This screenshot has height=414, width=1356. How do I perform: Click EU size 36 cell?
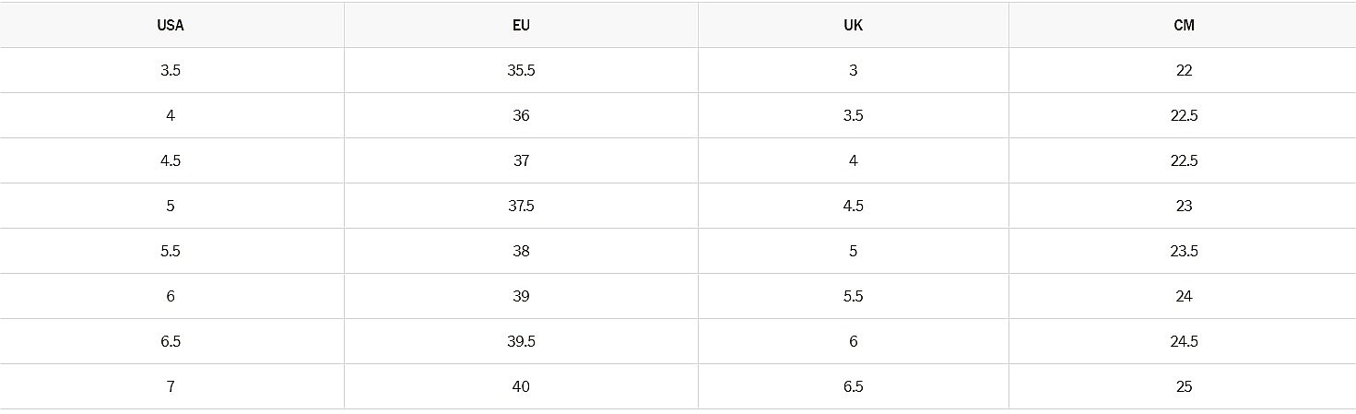[521, 115]
